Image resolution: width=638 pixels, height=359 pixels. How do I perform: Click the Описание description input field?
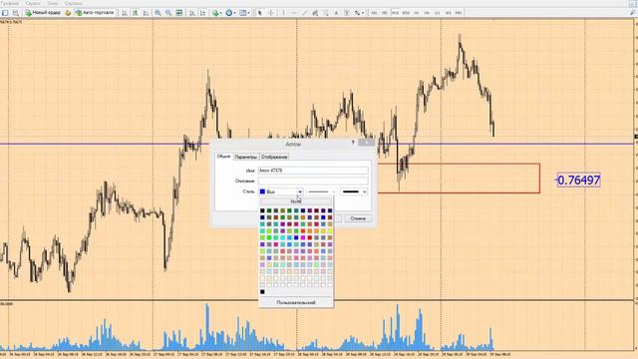(313, 180)
